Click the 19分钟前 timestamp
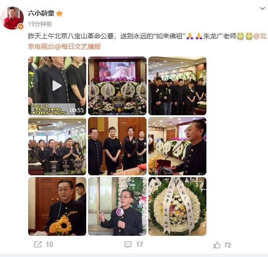This screenshot has height=257, width=268. 40,24
